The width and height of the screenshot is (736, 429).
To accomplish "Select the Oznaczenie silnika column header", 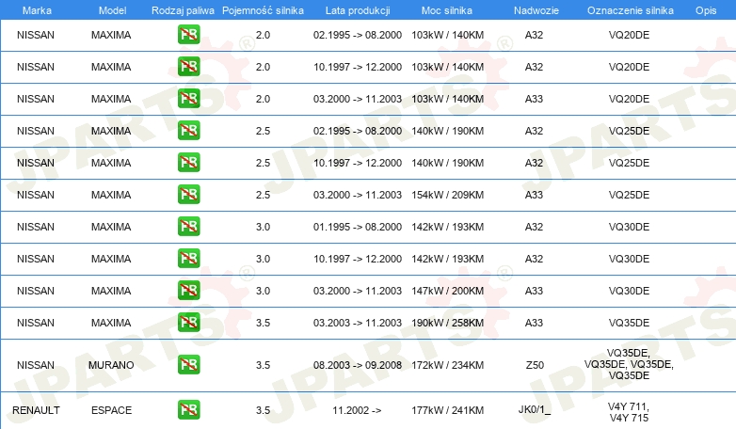I will point(631,10).
